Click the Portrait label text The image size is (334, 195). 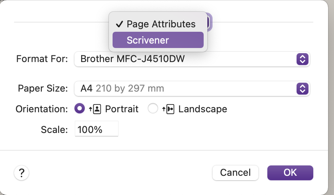(x=122, y=109)
